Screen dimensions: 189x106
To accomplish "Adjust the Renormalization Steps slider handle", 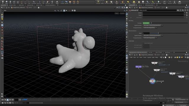I will pos(158,33).
